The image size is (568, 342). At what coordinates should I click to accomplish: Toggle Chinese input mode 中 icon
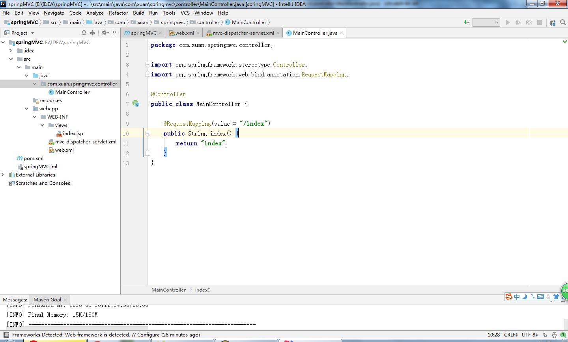pos(517,297)
